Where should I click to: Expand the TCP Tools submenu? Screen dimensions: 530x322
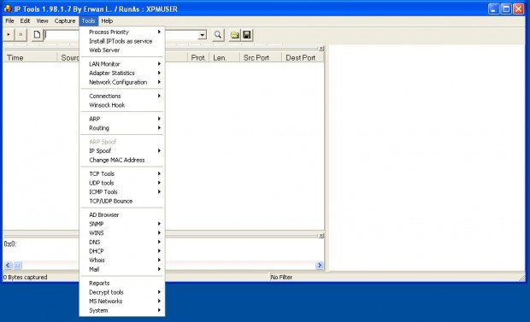pyautogui.click(x=122, y=173)
